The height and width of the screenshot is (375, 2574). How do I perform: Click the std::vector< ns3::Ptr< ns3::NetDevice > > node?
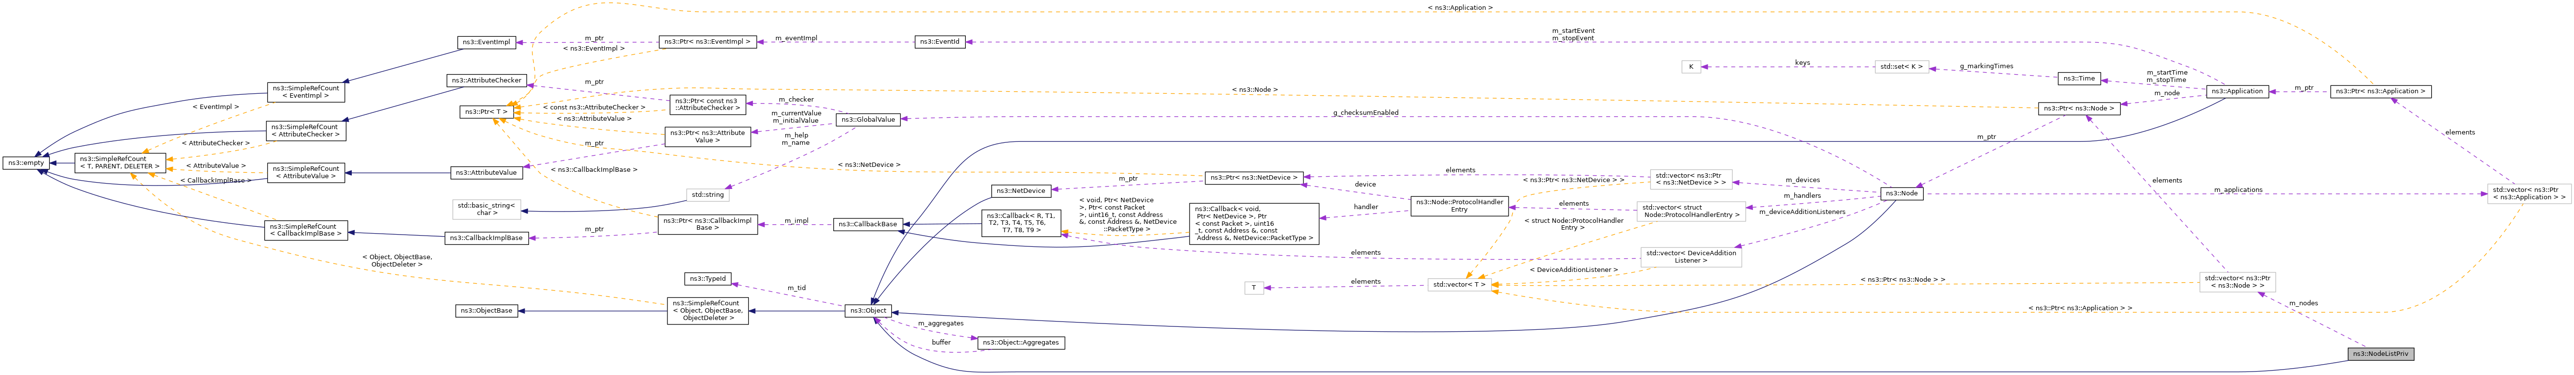(x=1691, y=180)
